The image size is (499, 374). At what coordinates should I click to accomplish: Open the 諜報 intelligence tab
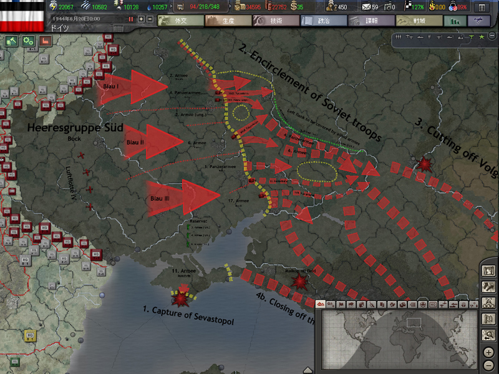pyautogui.click(x=371, y=21)
